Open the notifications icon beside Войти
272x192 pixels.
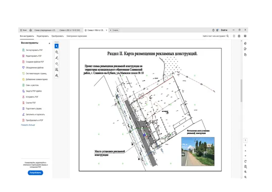click(217, 30)
